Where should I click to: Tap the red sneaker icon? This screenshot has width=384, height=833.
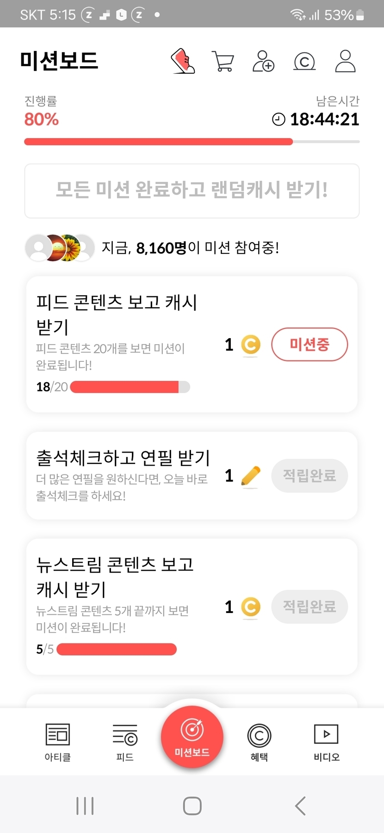click(183, 61)
